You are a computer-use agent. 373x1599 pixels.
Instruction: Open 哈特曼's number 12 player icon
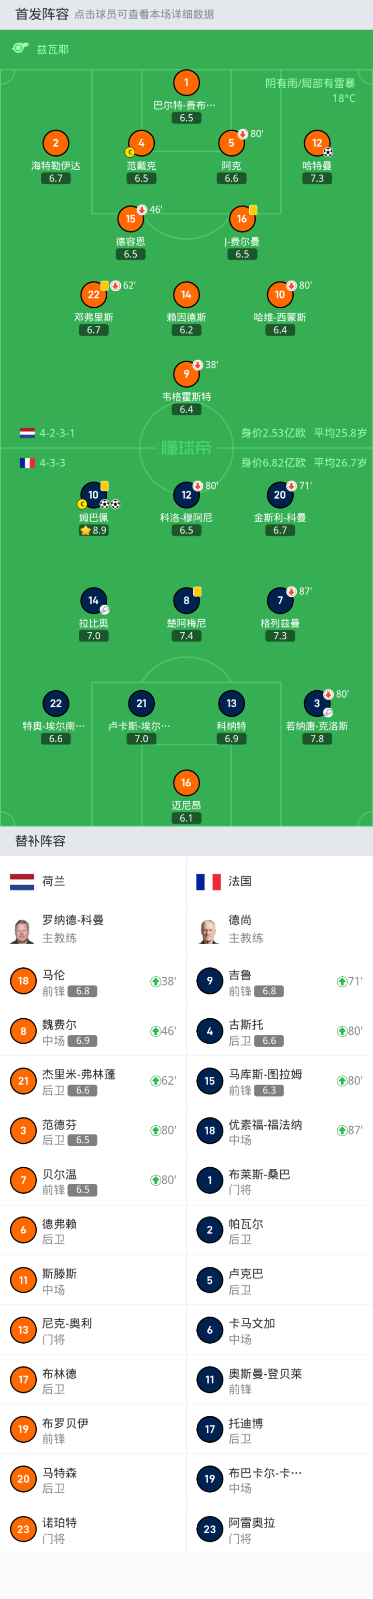pos(317,143)
